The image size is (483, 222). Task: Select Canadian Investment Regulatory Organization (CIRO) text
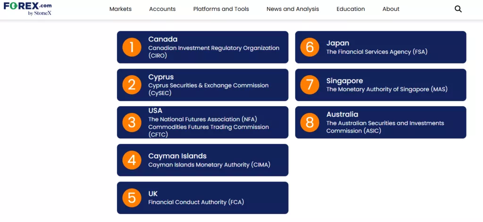[x=214, y=52]
